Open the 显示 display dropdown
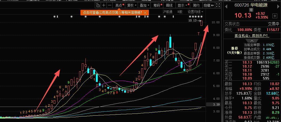The image size is (281, 122). 182,5
